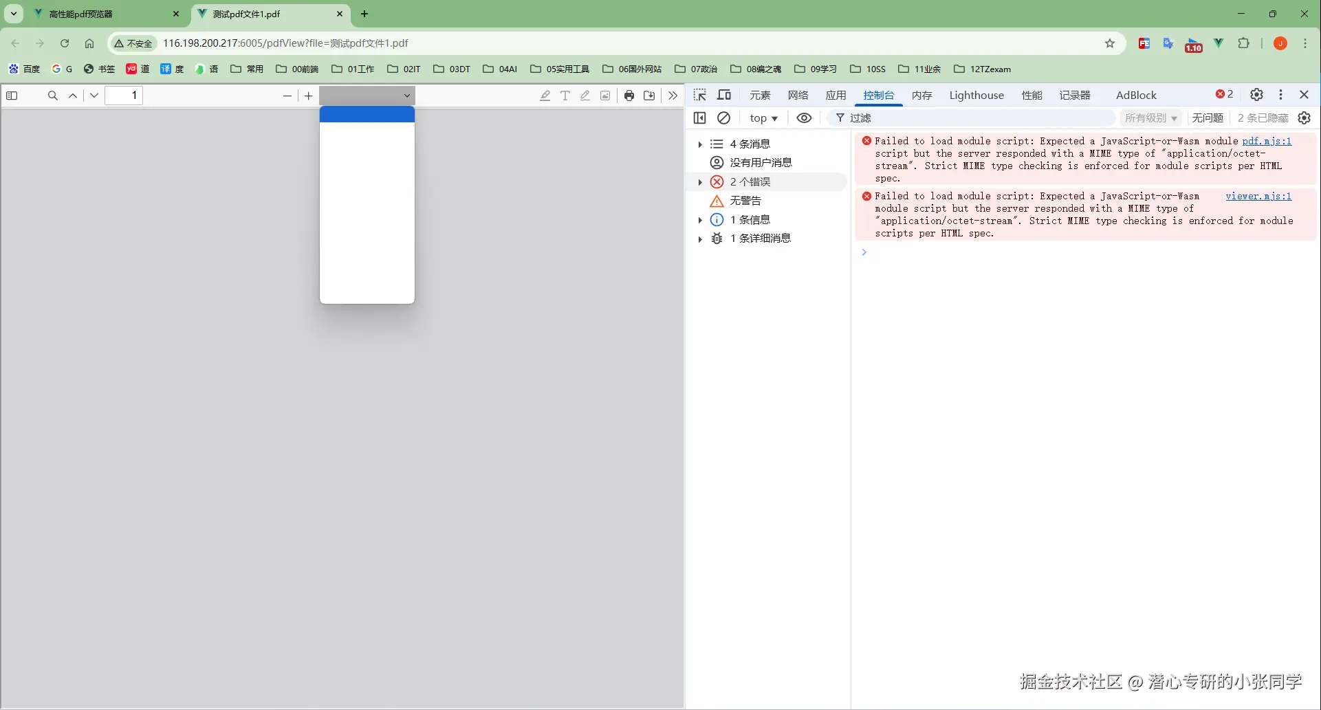The width and height of the screenshot is (1321, 710).
Task: Select the PDF add image tool
Action: point(605,96)
